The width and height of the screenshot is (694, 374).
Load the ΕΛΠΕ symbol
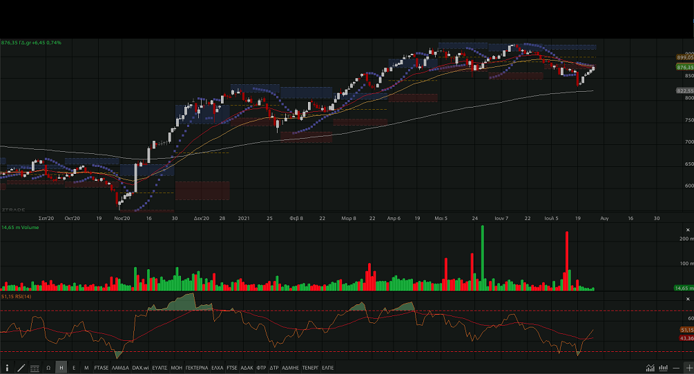328,368
